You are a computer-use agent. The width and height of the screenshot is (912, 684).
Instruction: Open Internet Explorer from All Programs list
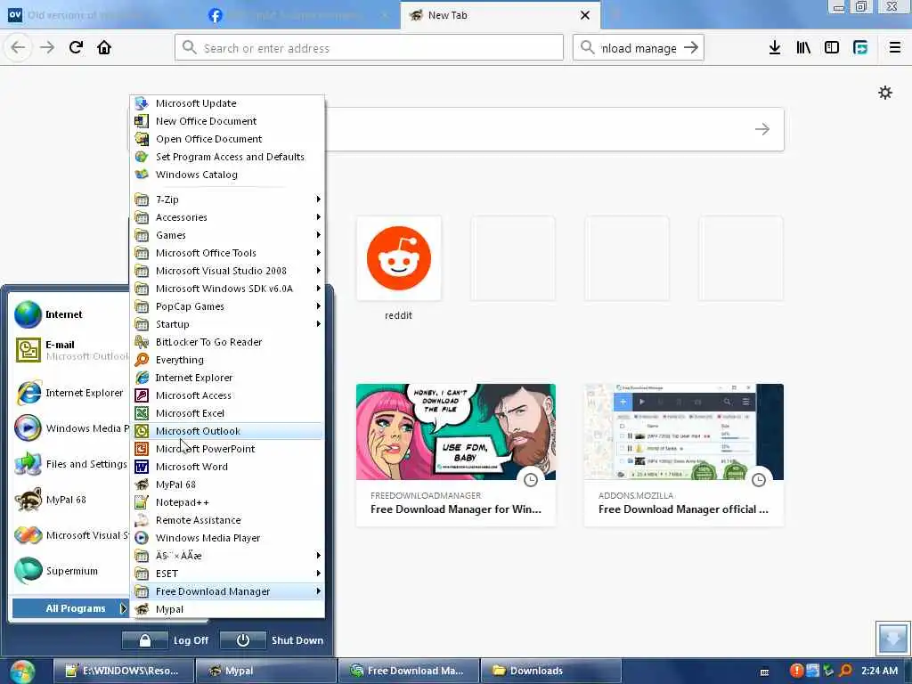227,378
